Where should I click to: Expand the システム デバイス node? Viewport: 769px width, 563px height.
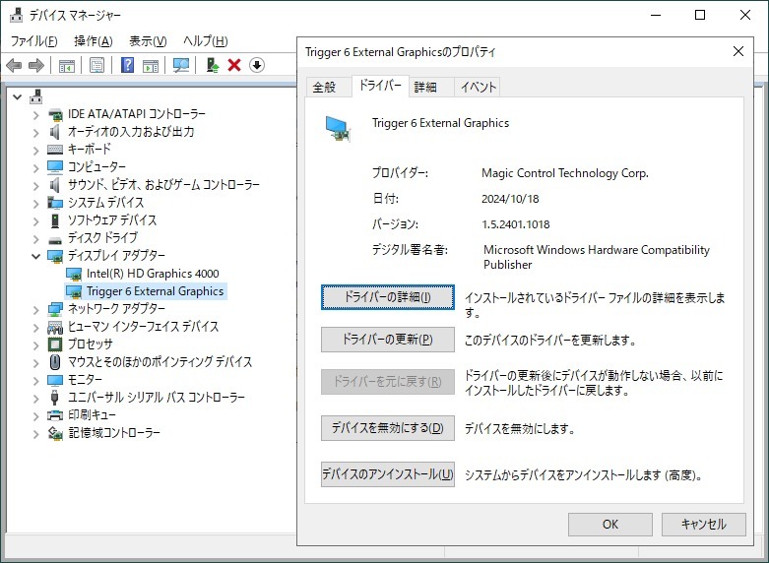point(35,203)
